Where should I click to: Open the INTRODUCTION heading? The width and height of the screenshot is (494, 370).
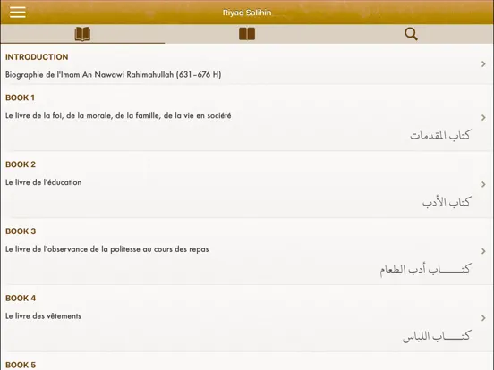pos(37,57)
